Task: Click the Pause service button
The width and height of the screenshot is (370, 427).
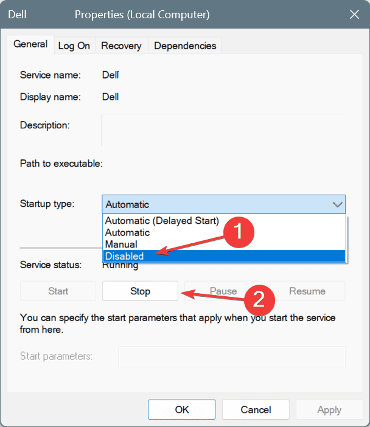Action: [223, 291]
